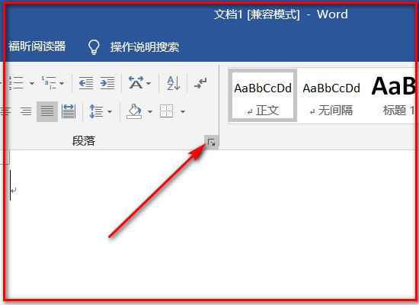The image size is (419, 305).
Task: Click in the blank document body
Action: point(211,225)
